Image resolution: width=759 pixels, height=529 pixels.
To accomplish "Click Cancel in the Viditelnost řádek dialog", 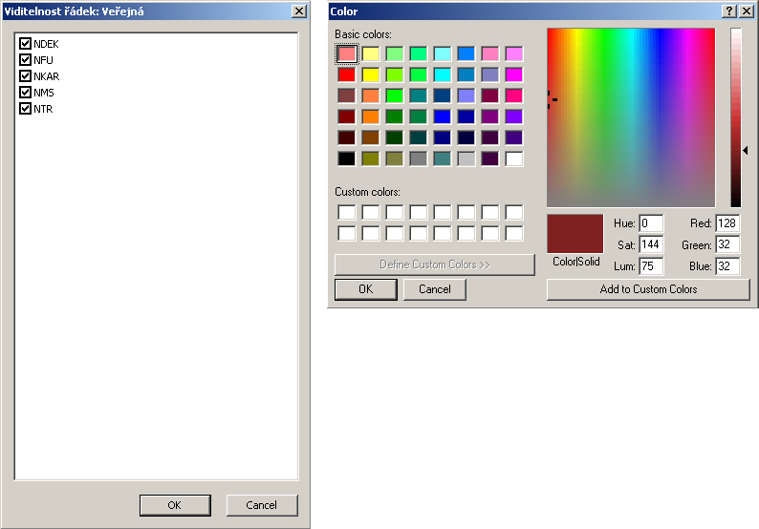I will click(262, 505).
